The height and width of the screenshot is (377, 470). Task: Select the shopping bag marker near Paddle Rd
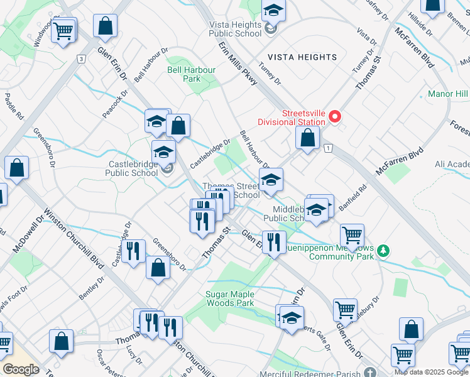(17, 168)
